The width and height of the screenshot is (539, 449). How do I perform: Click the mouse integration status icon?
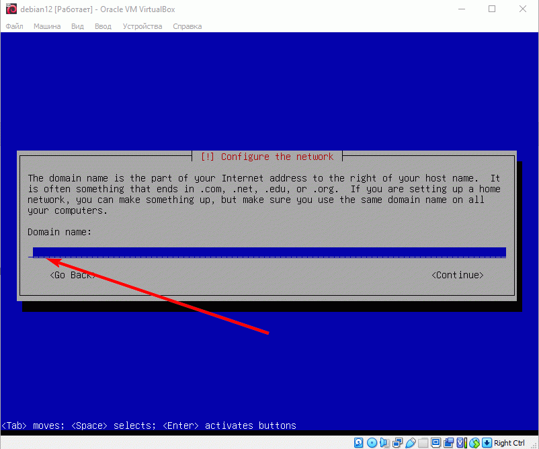pos(474,443)
